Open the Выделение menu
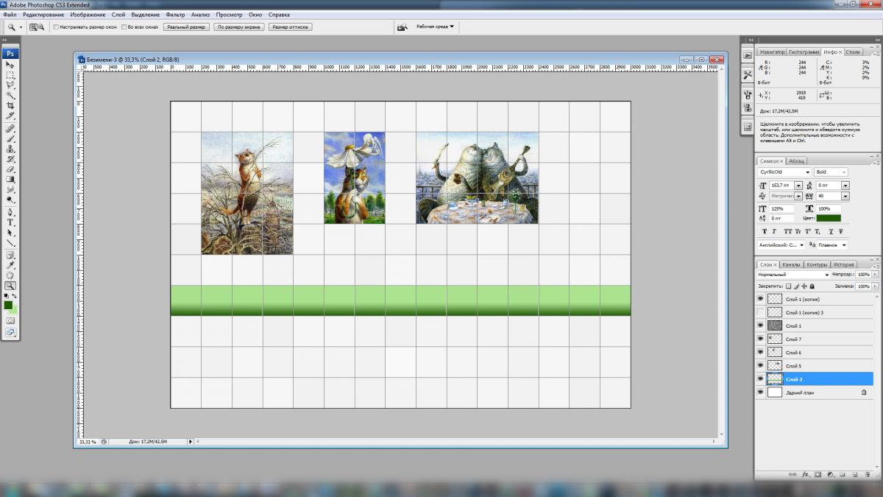 tap(146, 14)
